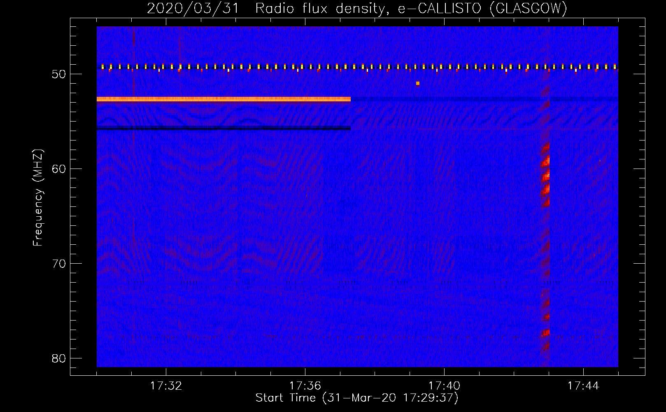Click the isolated orange pixel near 51 MHz
The height and width of the screenshot is (412, 666).
click(x=418, y=83)
